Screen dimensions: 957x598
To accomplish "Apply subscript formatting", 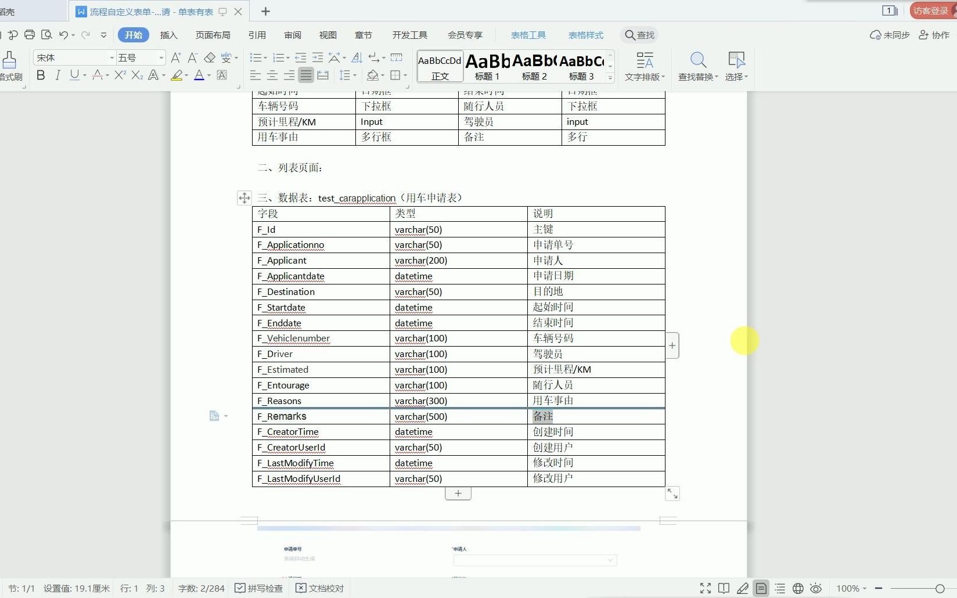I will pos(136,75).
